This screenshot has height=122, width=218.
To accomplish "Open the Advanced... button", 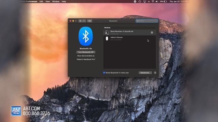I will 145,73.
